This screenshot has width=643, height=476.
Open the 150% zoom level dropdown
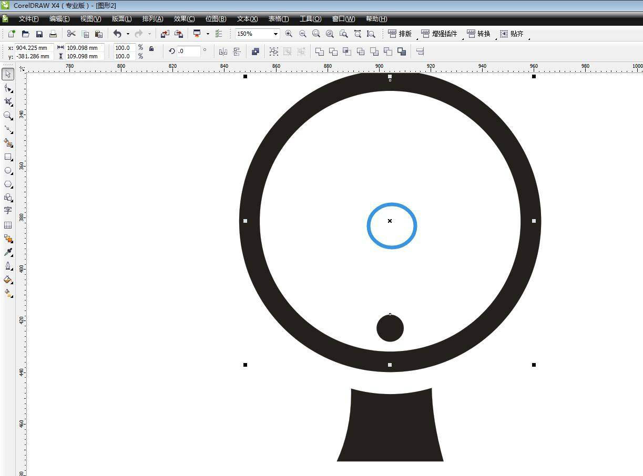275,34
